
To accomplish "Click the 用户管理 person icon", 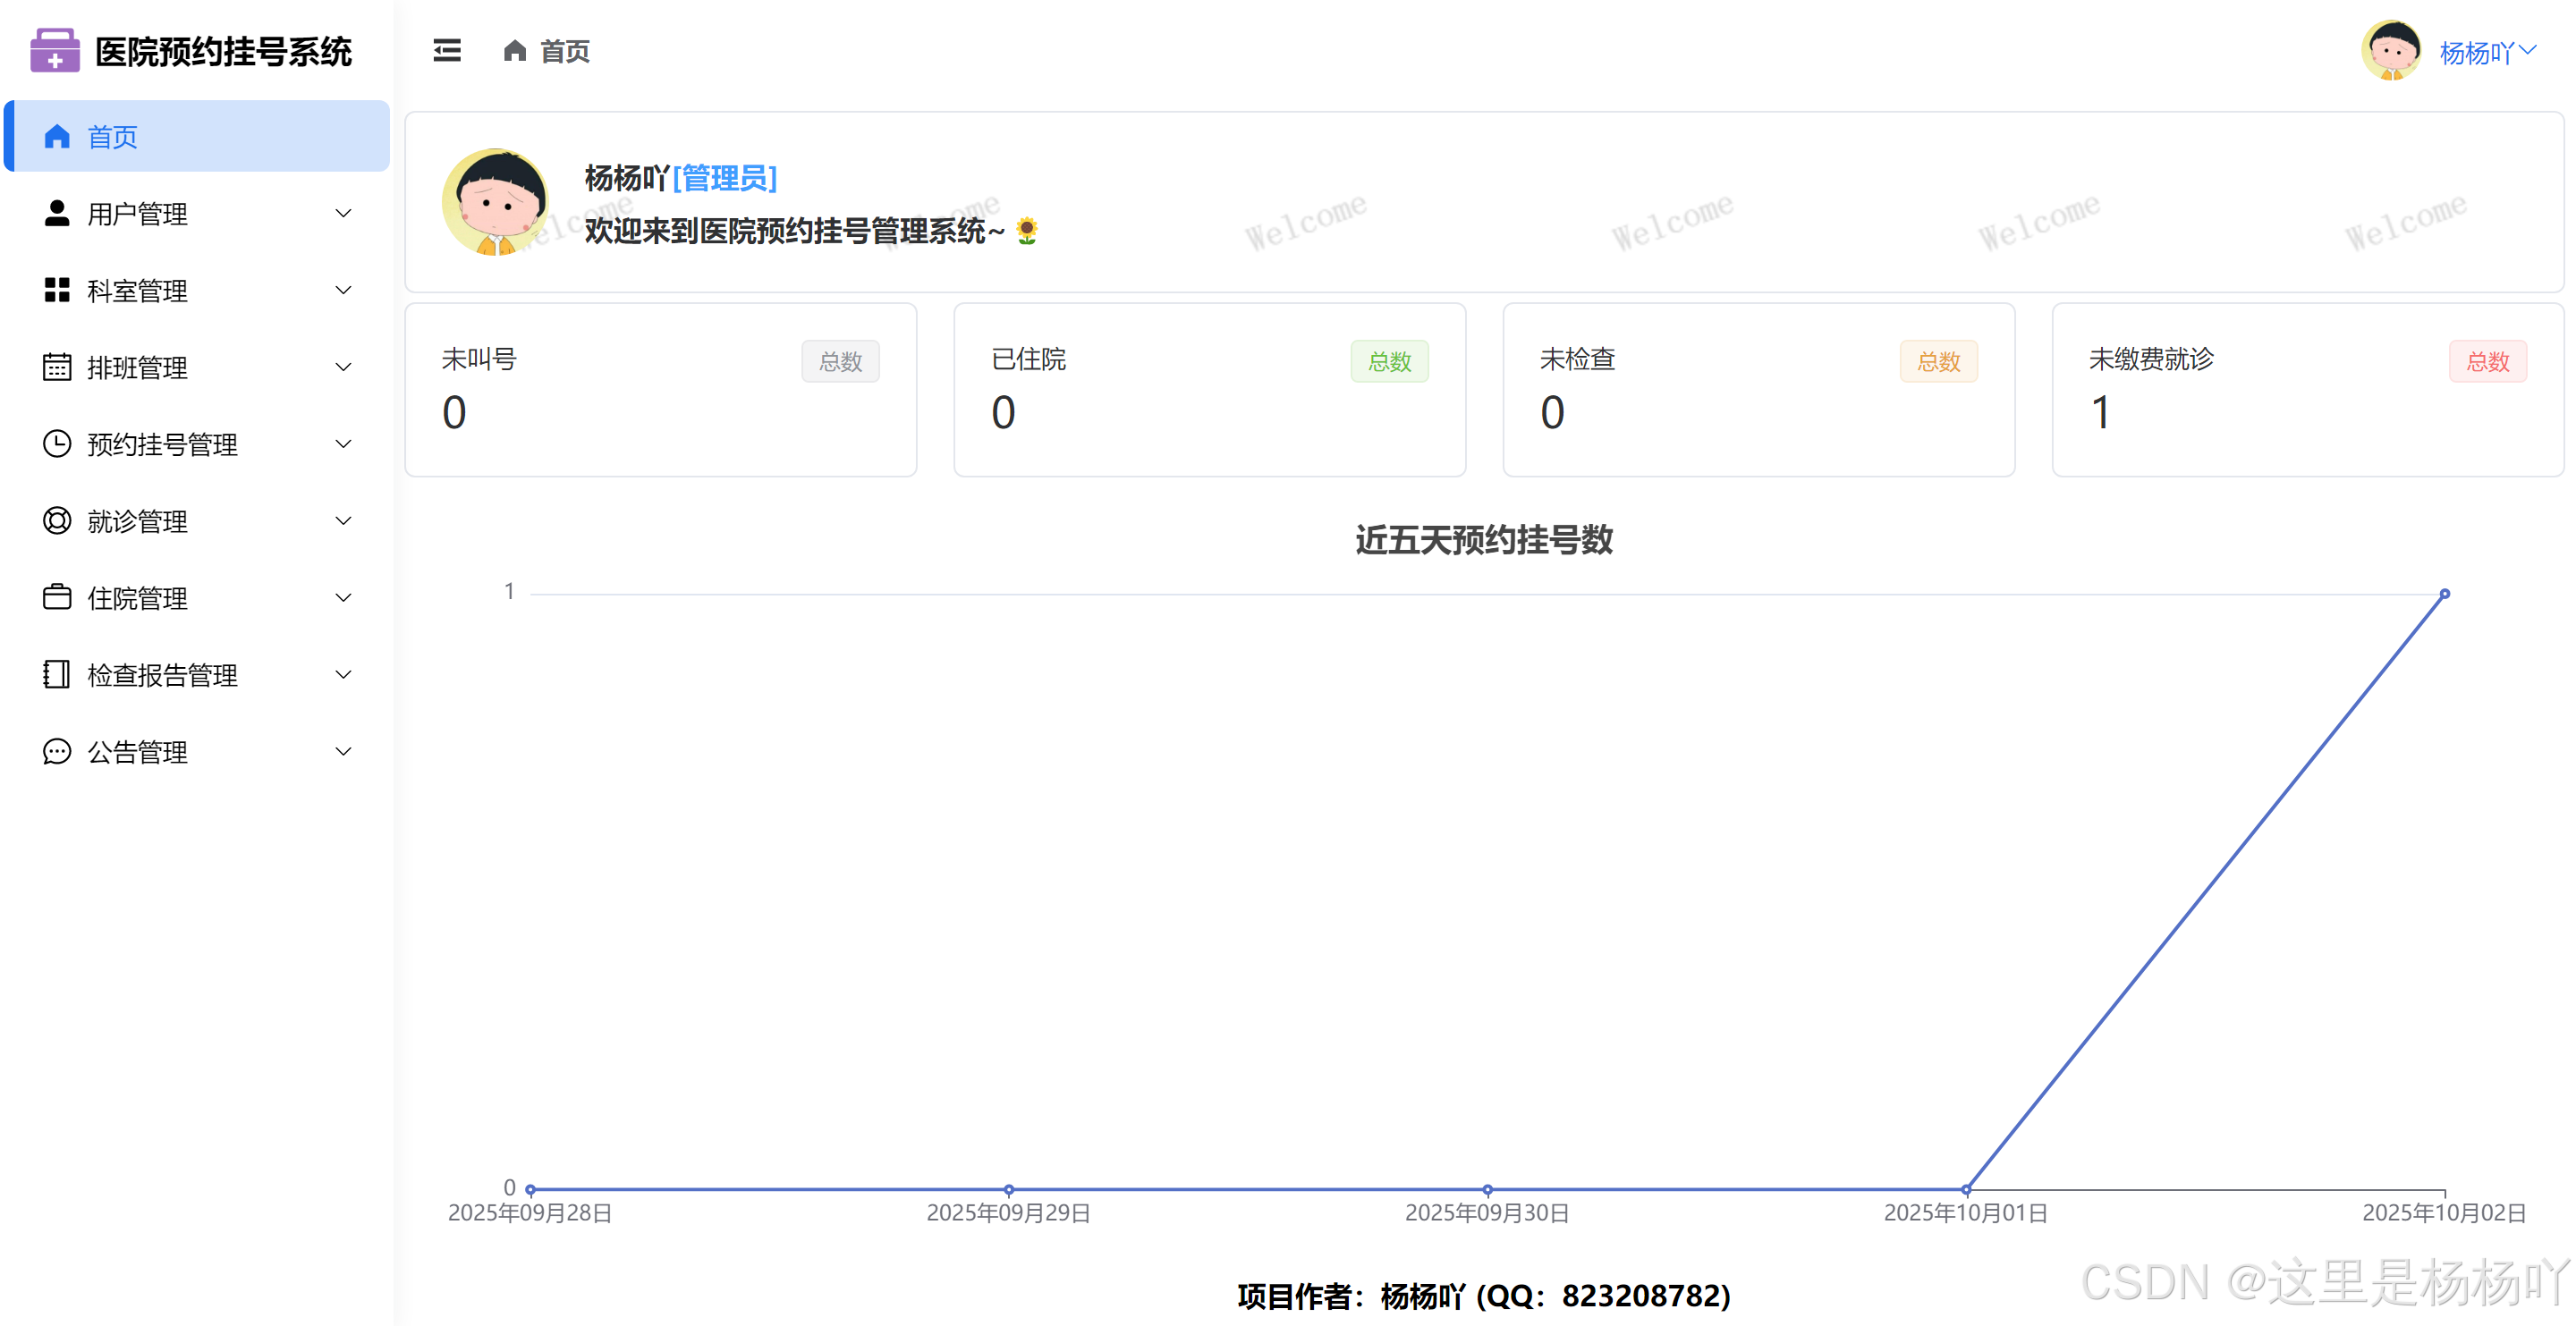I will [57, 213].
